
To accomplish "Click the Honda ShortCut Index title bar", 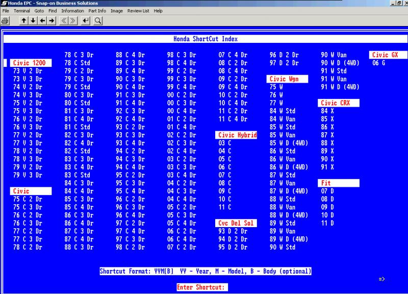I will pos(206,39).
